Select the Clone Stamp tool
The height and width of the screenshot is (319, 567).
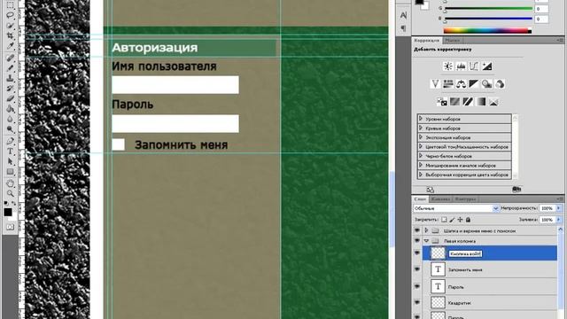coord(10,78)
